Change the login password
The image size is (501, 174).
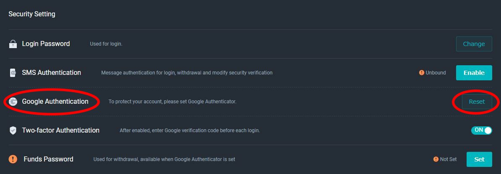coord(474,44)
